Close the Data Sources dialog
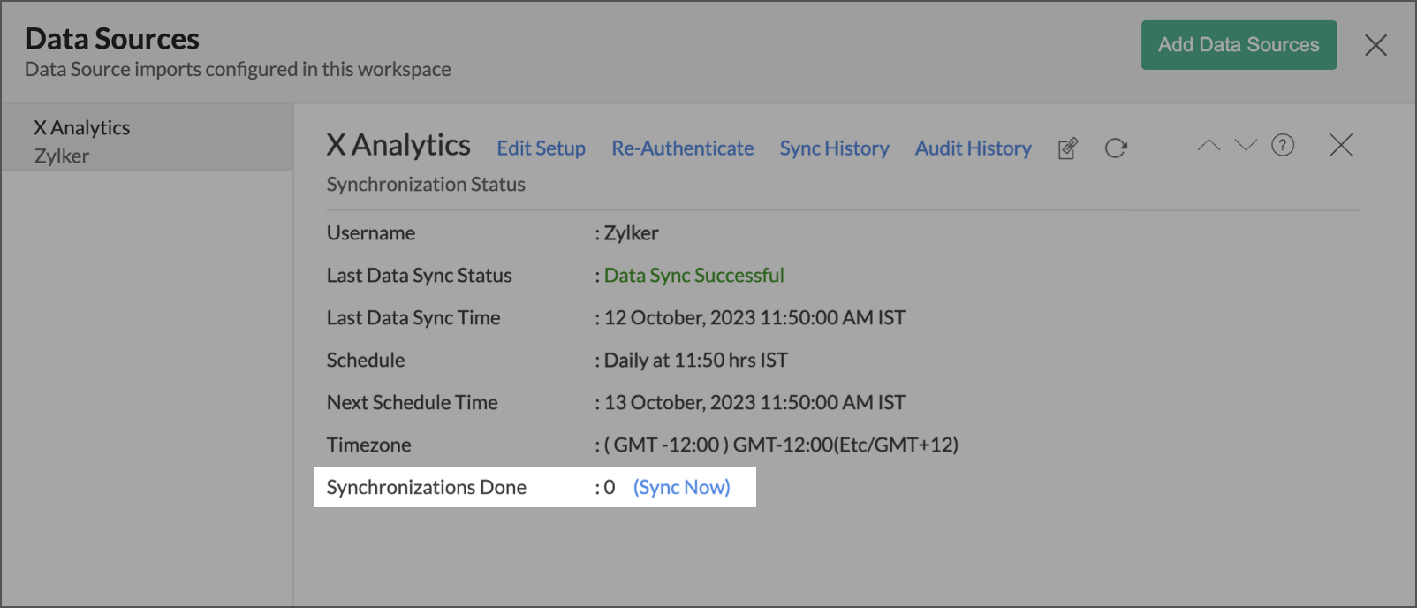Screen dimensions: 1417x608 [1375, 45]
